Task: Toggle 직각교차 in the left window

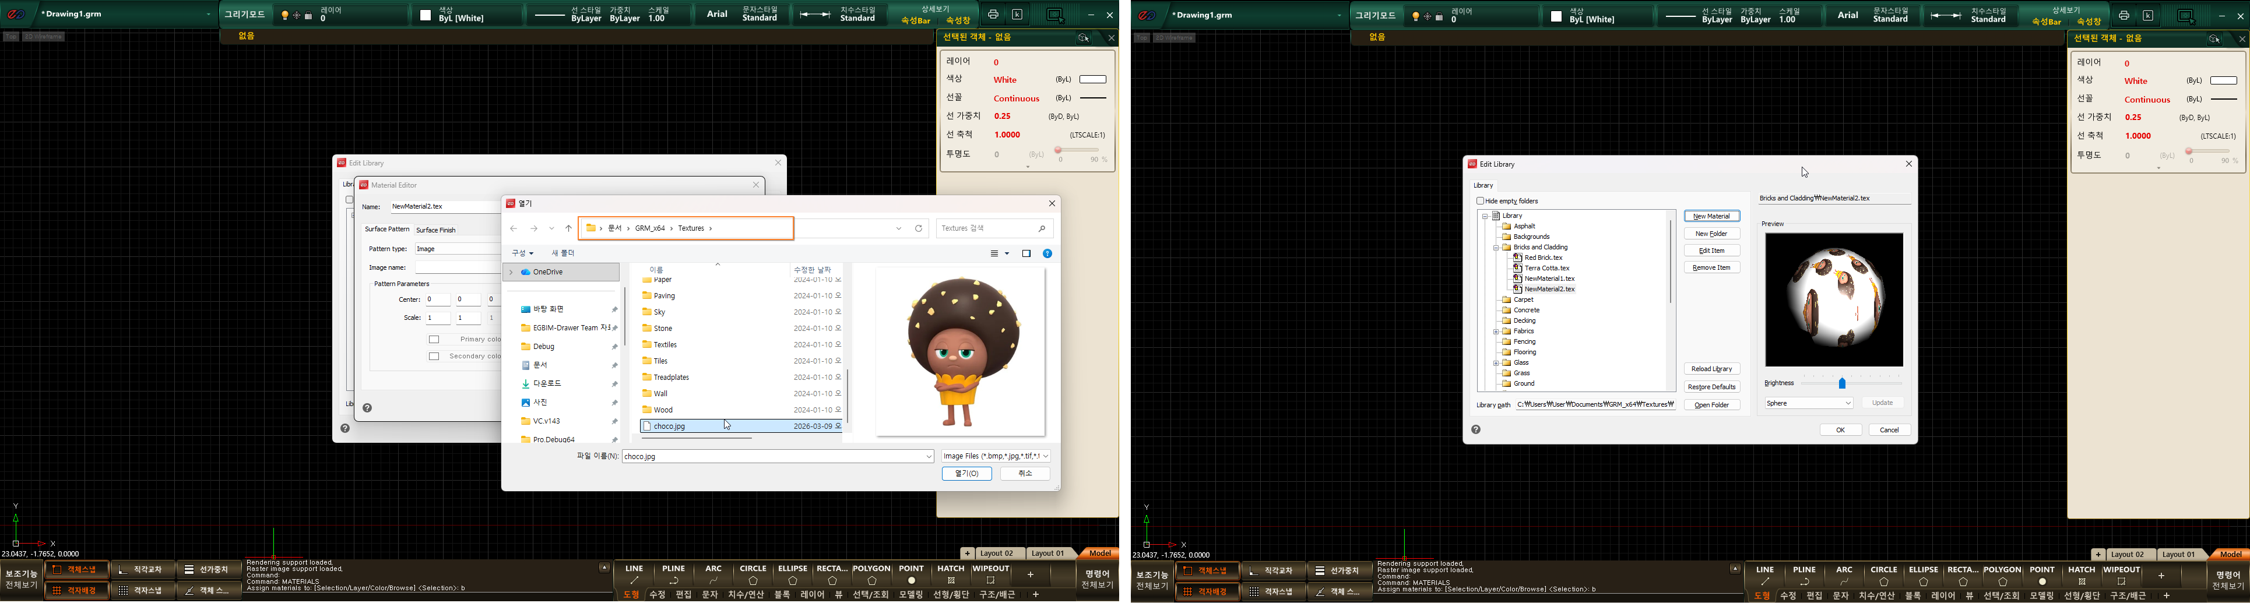Action: pyautogui.click(x=144, y=570)
